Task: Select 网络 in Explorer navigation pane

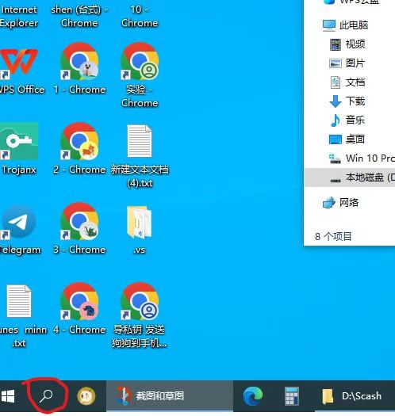Action: point(340,203)
